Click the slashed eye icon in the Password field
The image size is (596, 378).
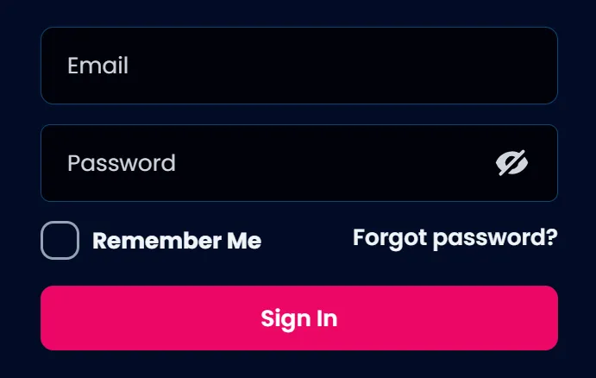[511, 163]
